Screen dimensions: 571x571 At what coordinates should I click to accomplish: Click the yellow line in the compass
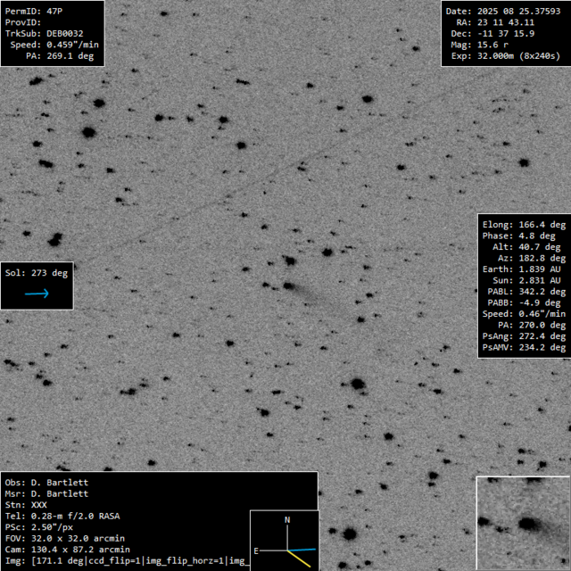pyautogui.click(x=300, y=559)
